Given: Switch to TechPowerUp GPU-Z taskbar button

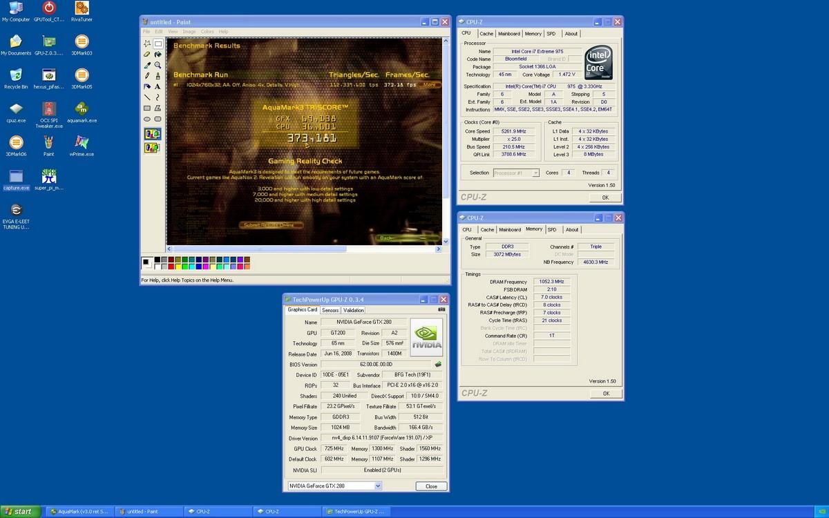Looking at the screenshot, I should coord(356,512).
